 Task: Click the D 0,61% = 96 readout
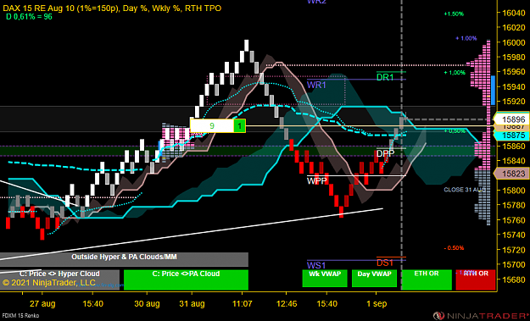tap(29, 16)
